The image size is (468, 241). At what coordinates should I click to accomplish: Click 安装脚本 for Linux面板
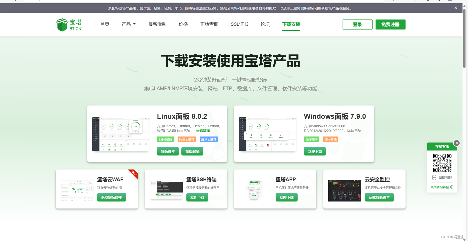[x=168, y=151]
